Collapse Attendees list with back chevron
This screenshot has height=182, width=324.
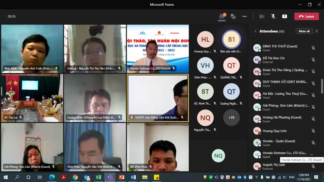255,31
